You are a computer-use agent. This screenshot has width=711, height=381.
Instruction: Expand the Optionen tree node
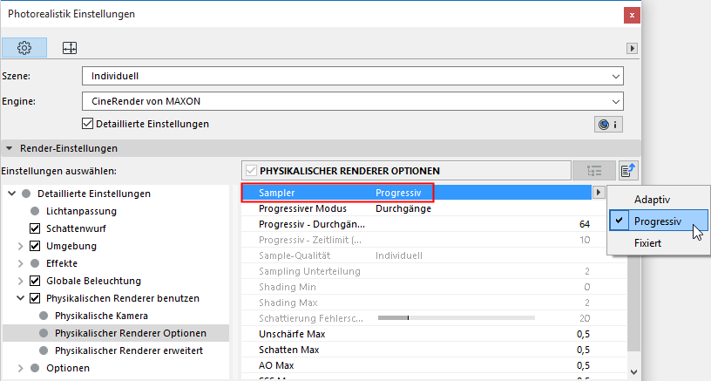pos(20,368)
